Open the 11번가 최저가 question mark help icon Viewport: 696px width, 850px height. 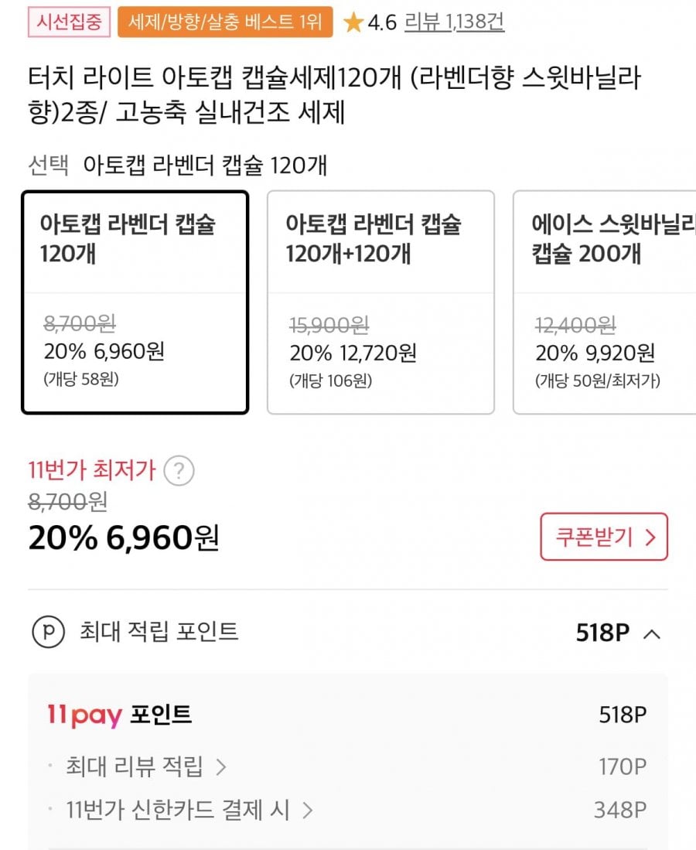point(179,470)
